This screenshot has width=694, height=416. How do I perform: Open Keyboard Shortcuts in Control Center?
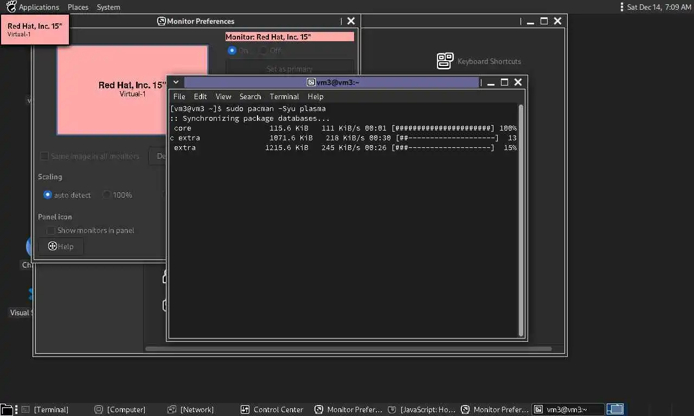(479, 61)
